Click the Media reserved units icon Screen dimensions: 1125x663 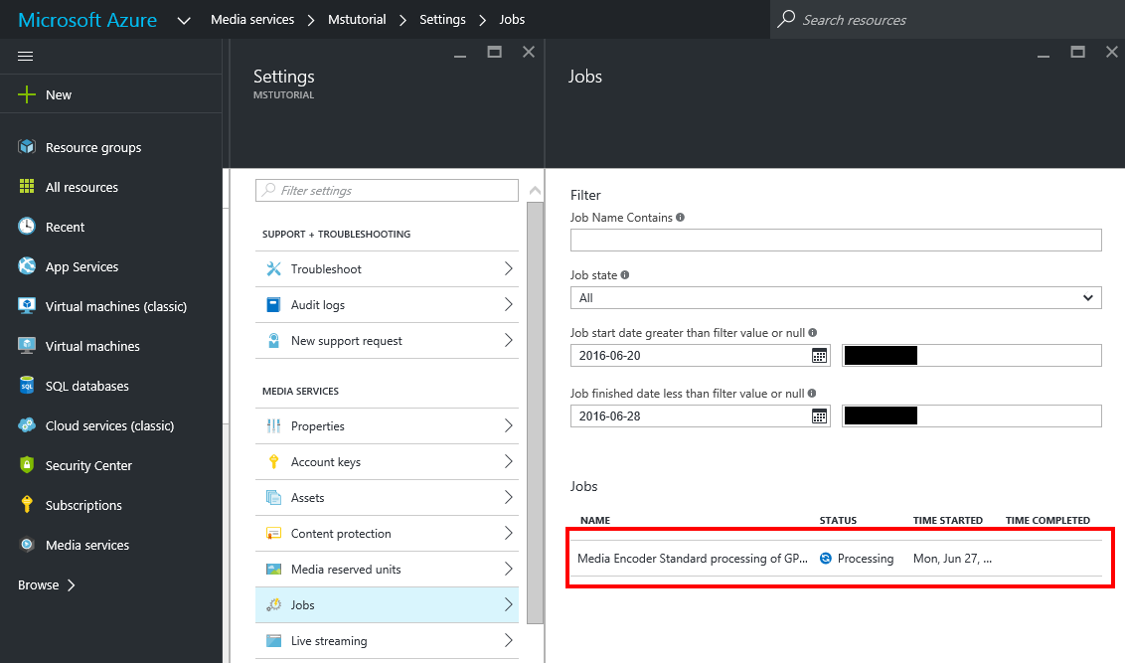pos(273,569)
